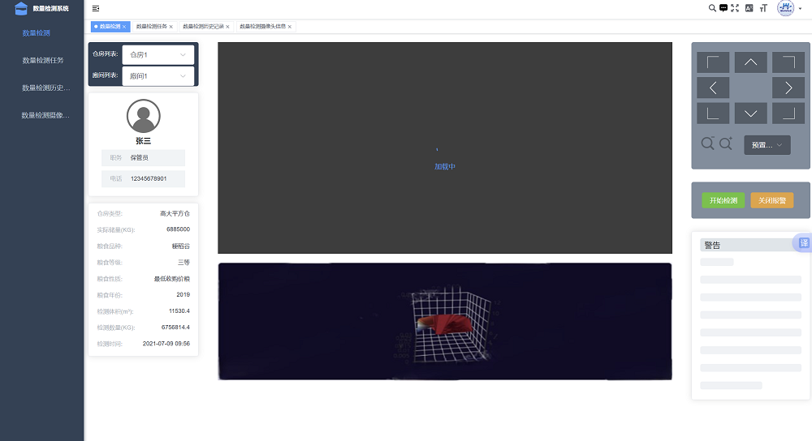Click the 数量检测系统 logo
Viewport: 812px width, 441px height.
click(41, 8)
